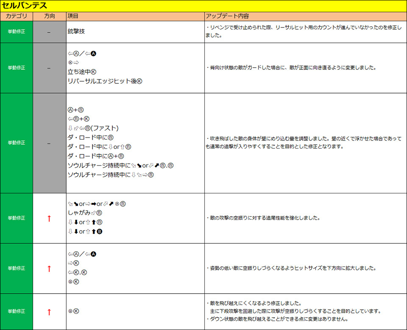Select the red up arrow in the bottom row
Viewport: 407px width, 330px height.
[x=49, y=312]
